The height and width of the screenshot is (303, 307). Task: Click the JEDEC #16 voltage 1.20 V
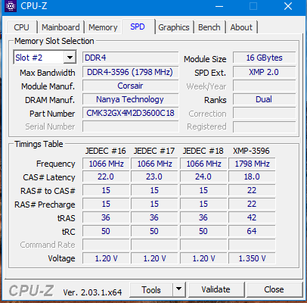point(106,258)
